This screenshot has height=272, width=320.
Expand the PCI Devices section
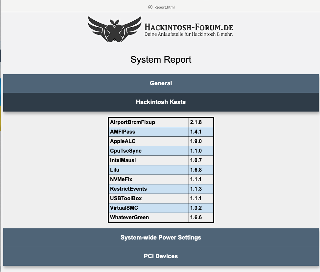161,256
